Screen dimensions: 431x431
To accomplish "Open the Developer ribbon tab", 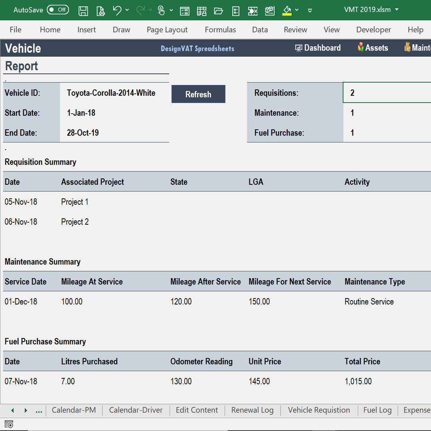I will coord(374,30).
